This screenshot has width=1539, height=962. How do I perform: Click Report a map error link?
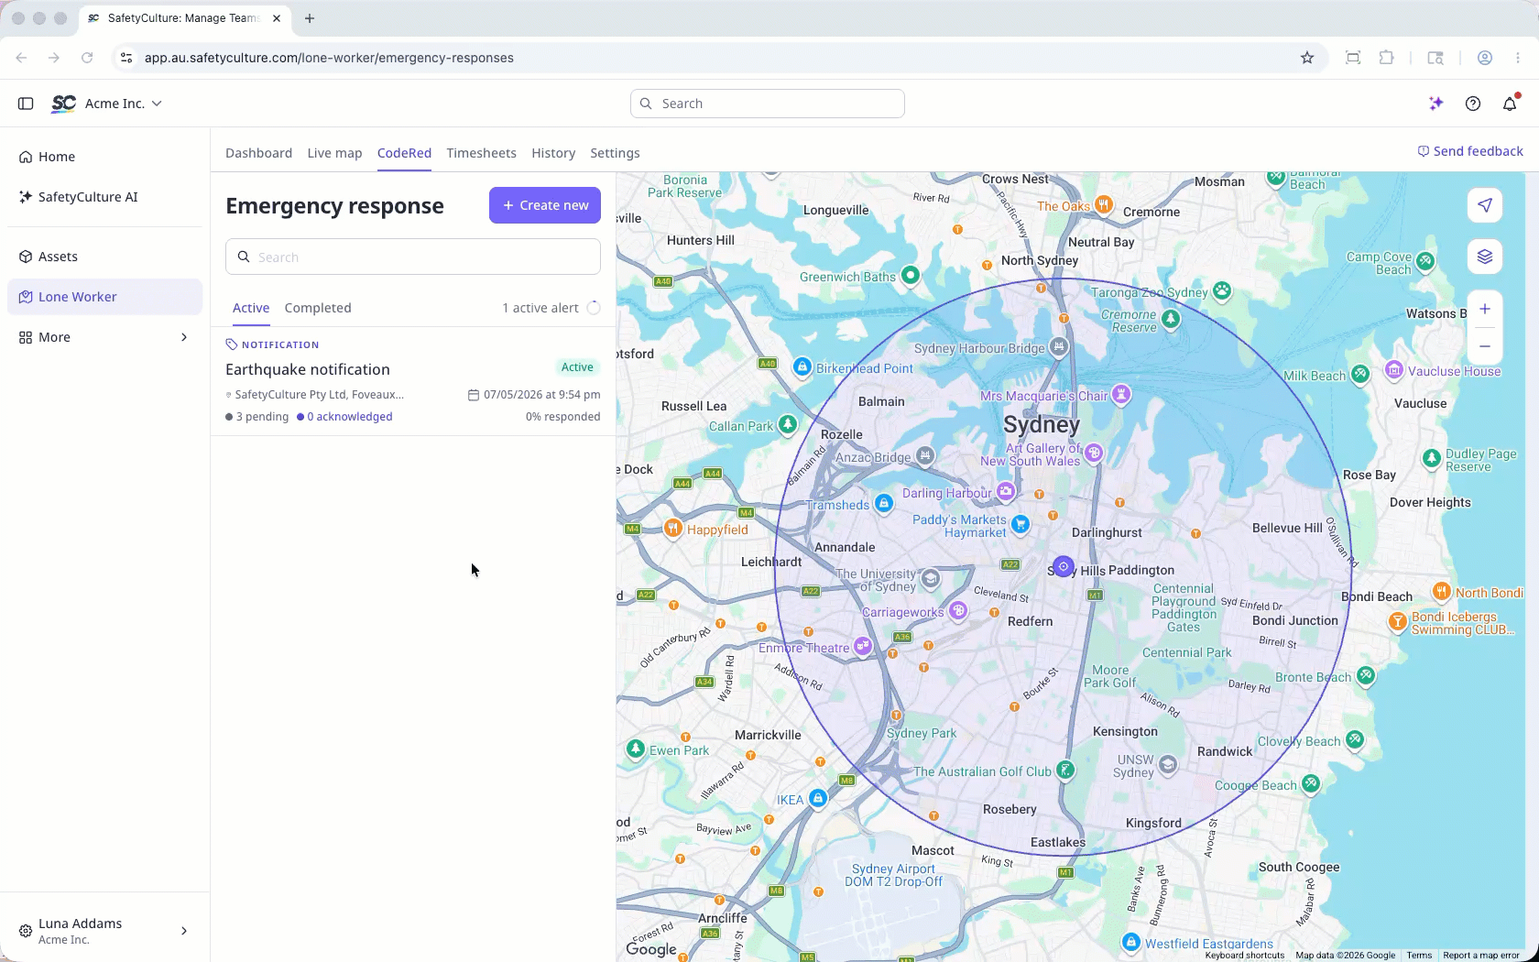pyautogui.click(x=1481, y=956)
